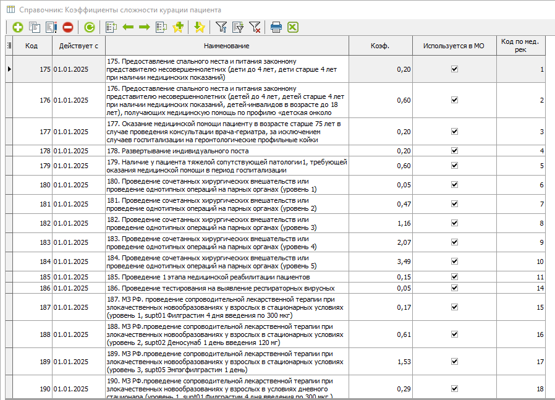
Task: Sort by the 'Код' column header
Action: point(32,46)
